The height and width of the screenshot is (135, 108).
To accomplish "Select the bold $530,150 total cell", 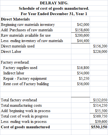I will pos(99,127).
